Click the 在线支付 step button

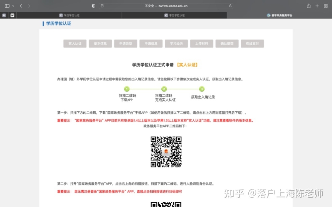click(252, 43)
